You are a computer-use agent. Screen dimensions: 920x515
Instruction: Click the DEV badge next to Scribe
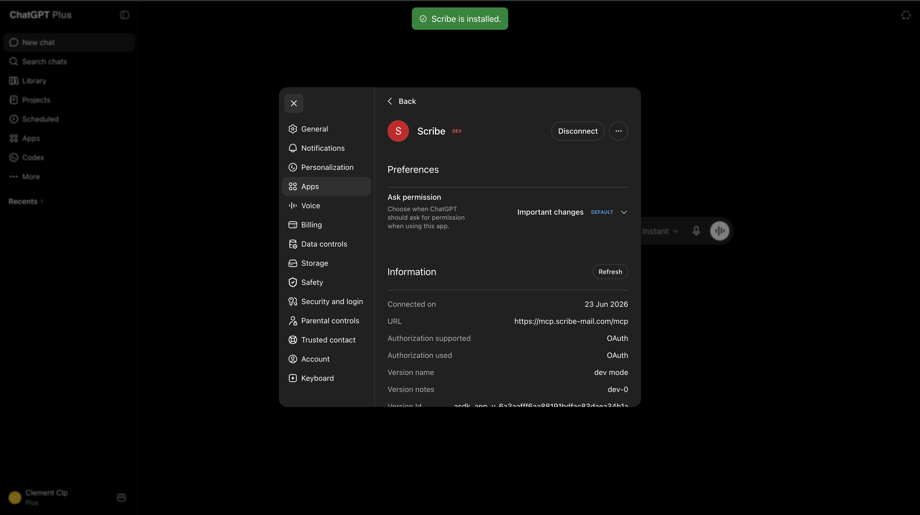pos(457,131)
